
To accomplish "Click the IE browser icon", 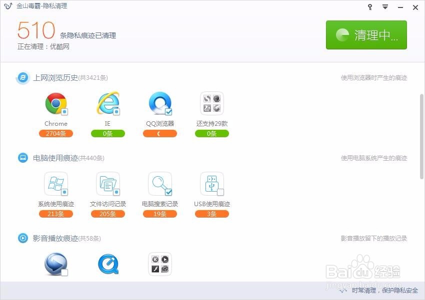I will 108,103.
